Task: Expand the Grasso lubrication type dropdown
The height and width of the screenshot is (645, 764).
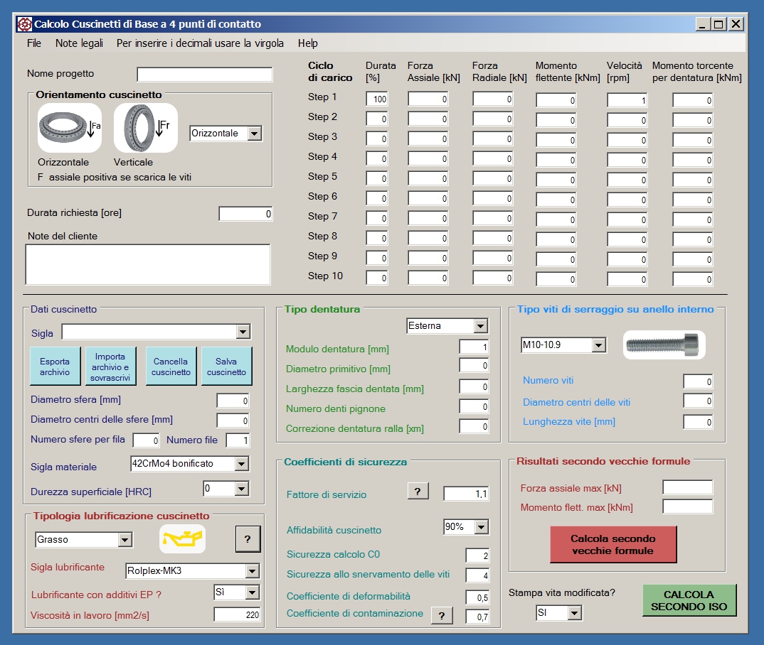Action: click(124, 539)
